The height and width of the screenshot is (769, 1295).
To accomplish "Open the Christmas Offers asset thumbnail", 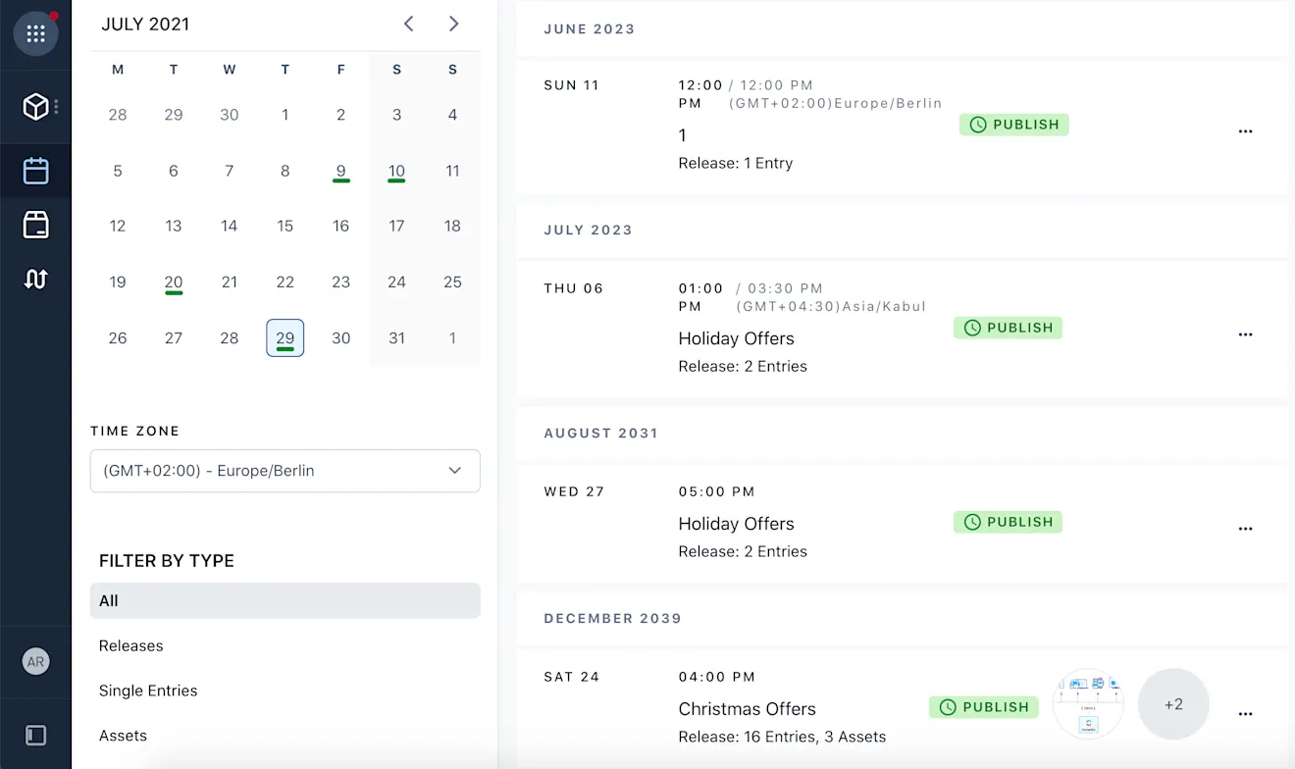I will (x=1088, y=704).
